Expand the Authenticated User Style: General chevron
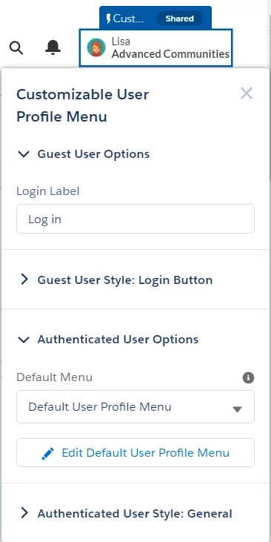 pos(24,513)
